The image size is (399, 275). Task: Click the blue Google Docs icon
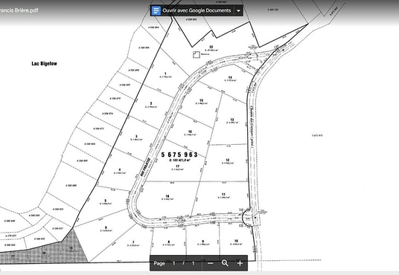[156, 10]
